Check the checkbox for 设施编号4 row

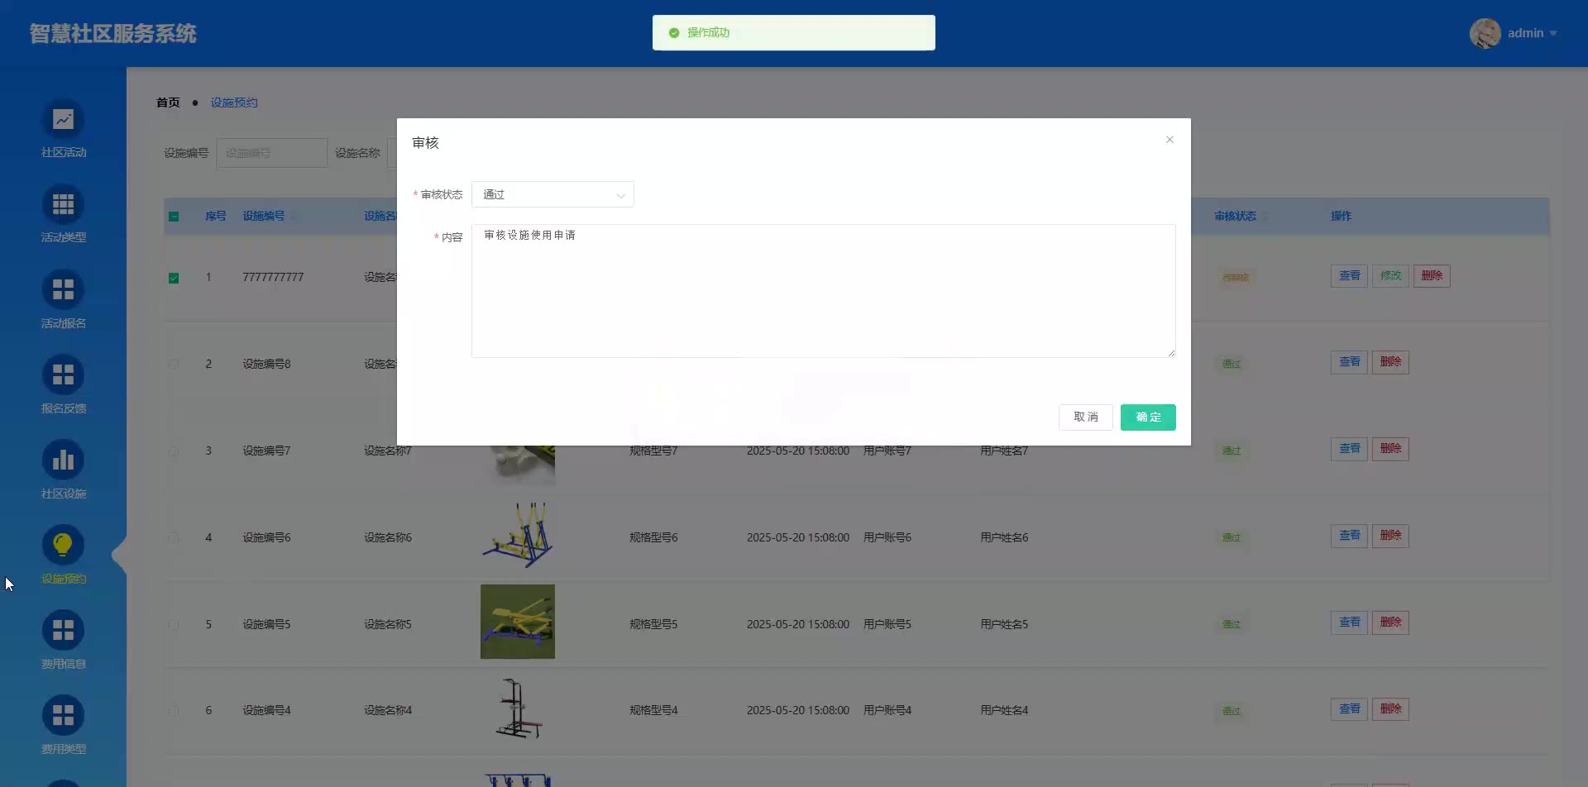[x=174, y=711]
